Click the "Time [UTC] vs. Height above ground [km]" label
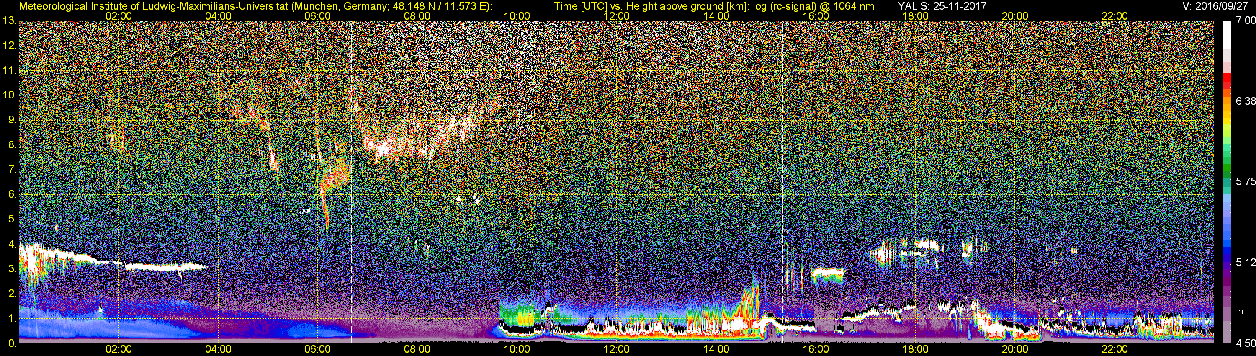This screenshot has height=356, width=1256. point(651,6)
